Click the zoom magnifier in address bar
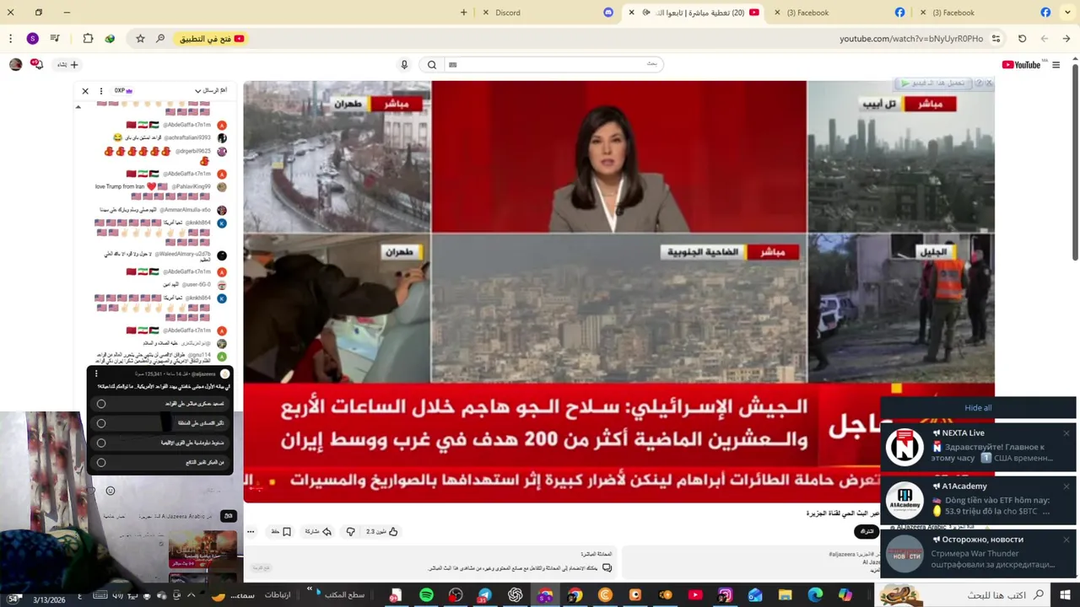Viewport: 1080px width, 607px height. [160, 39]
